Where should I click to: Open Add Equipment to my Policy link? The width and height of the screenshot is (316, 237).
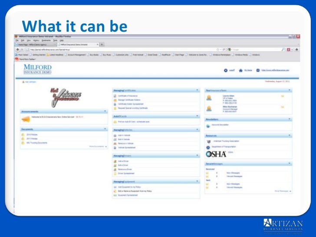[129, 187]
